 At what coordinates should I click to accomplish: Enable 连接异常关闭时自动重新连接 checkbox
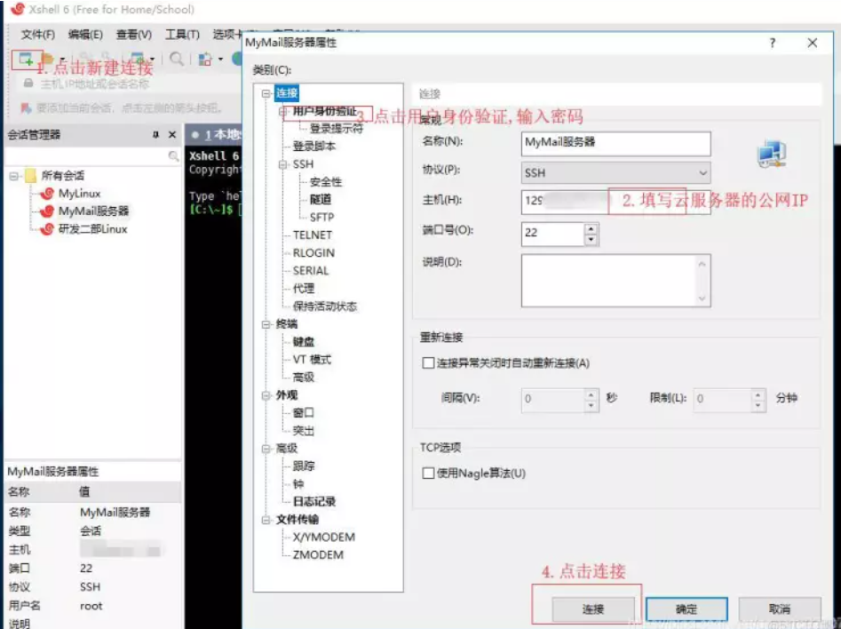428,363
